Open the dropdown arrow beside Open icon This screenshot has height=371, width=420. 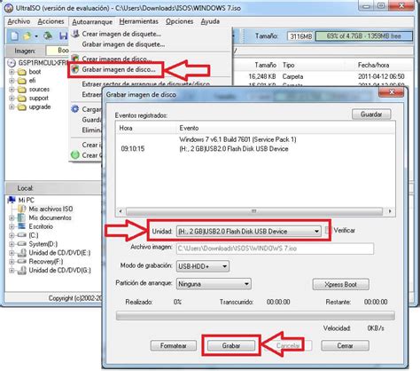tap(36, 36)
